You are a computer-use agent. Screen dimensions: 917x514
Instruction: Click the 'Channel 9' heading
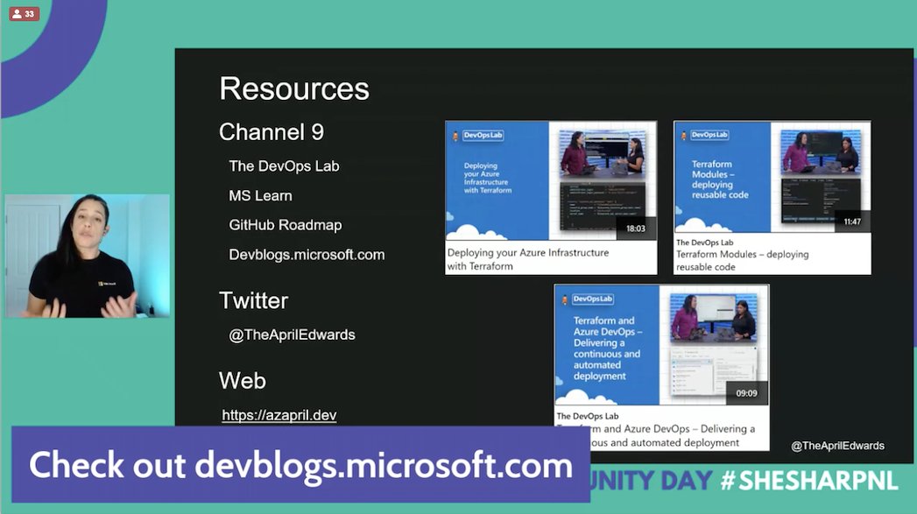[x=272, y=132]
